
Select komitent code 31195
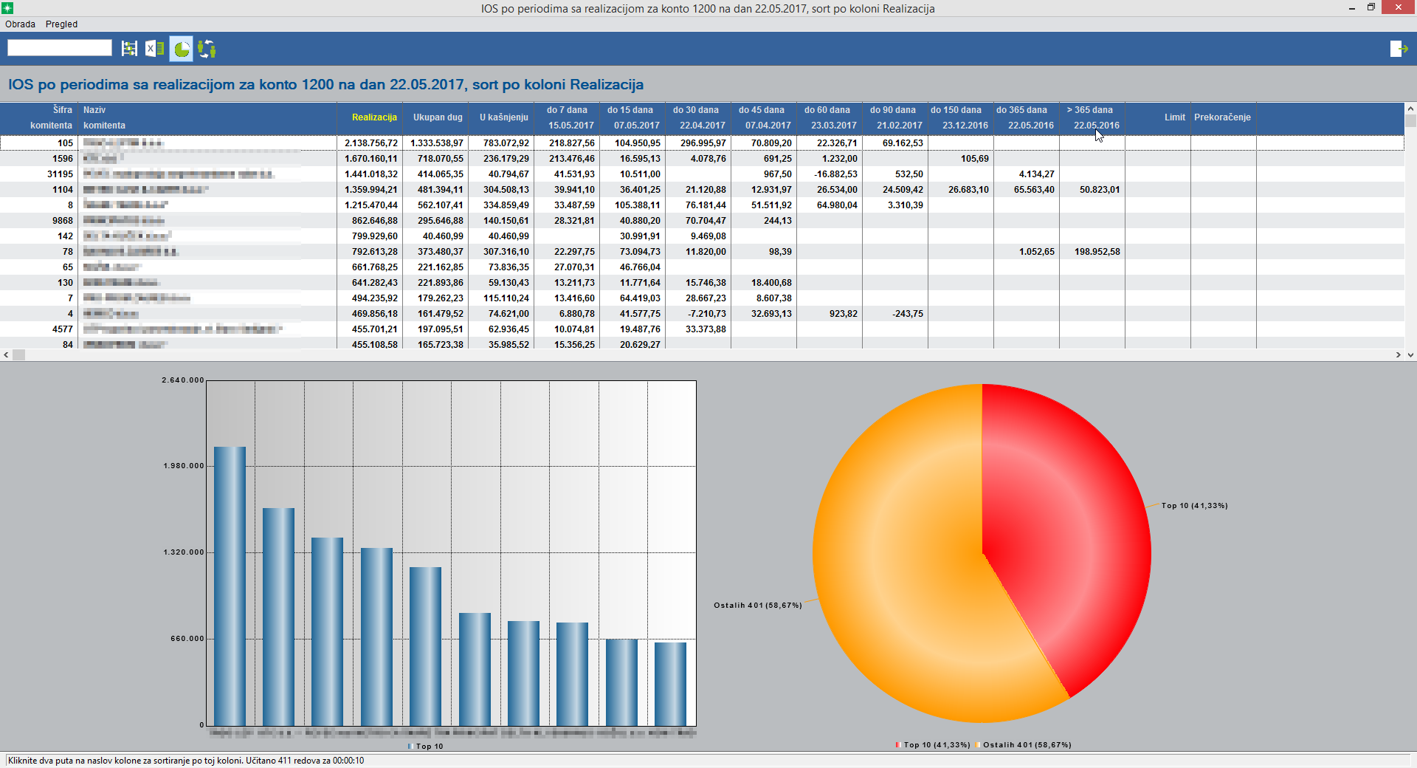pyautogui.click(x=61, y=174)
